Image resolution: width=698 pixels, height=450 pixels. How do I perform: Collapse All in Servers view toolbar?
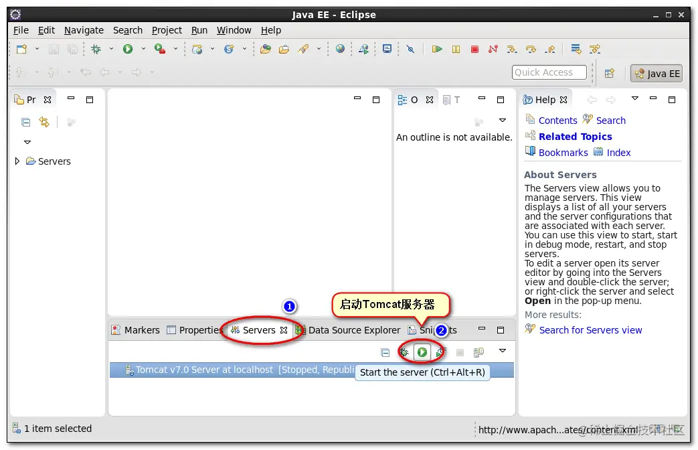(x=385, y=352)
